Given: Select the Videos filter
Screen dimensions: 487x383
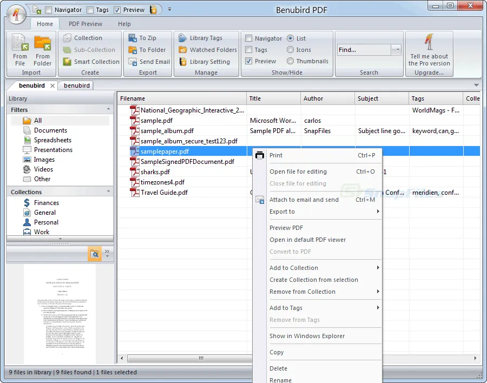Looking at the screenshot, I should (x=38, y=169).
